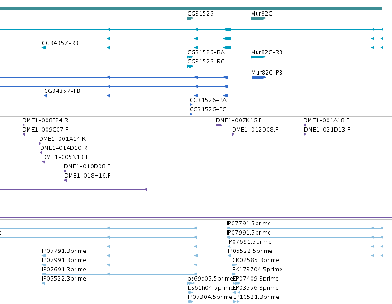Select the DME1-007K16.F label
The image size is (392, 304).
point(239,120)
